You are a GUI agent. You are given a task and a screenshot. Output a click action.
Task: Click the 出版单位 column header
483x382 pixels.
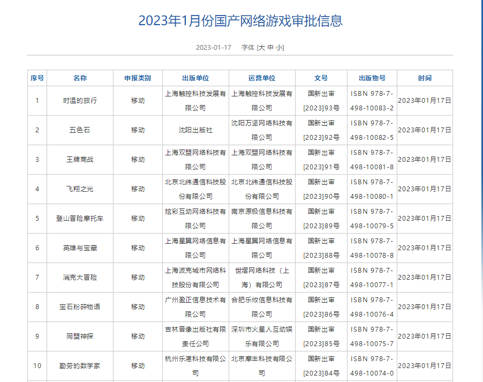point(195,78)
